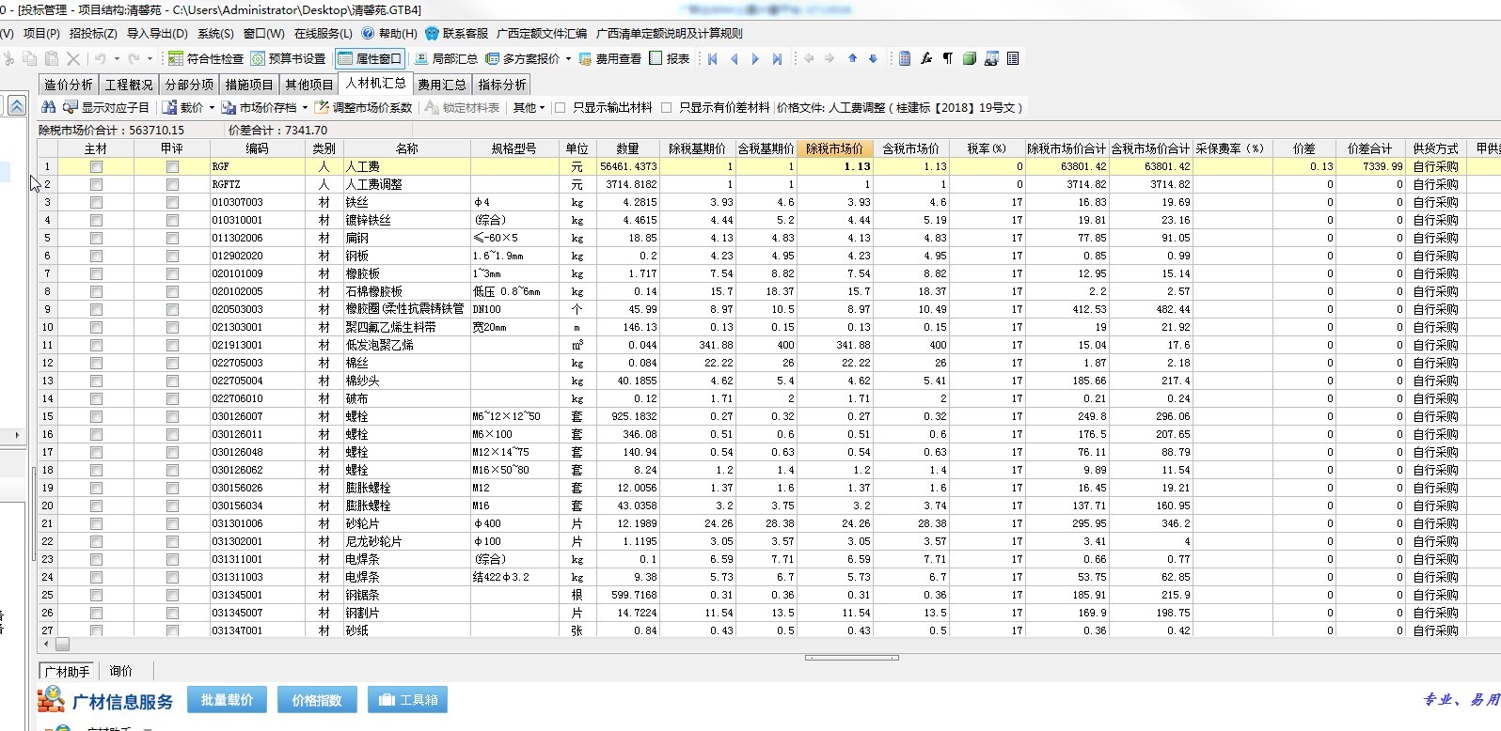Select the 膨胀螺栓 M16 row name cell
This screenshot has width=1501, height=731.
(x=406, y=505)
